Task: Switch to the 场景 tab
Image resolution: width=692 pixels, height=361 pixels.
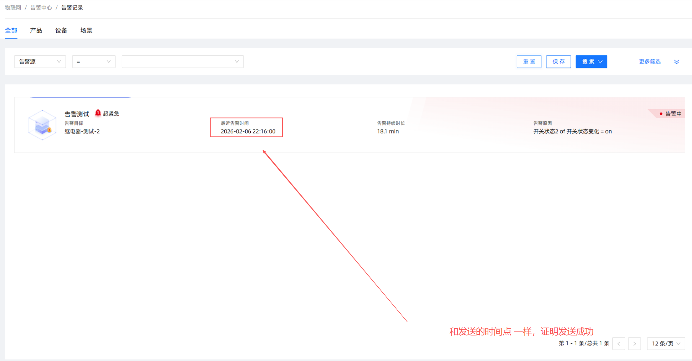Action: pos(86,30)
